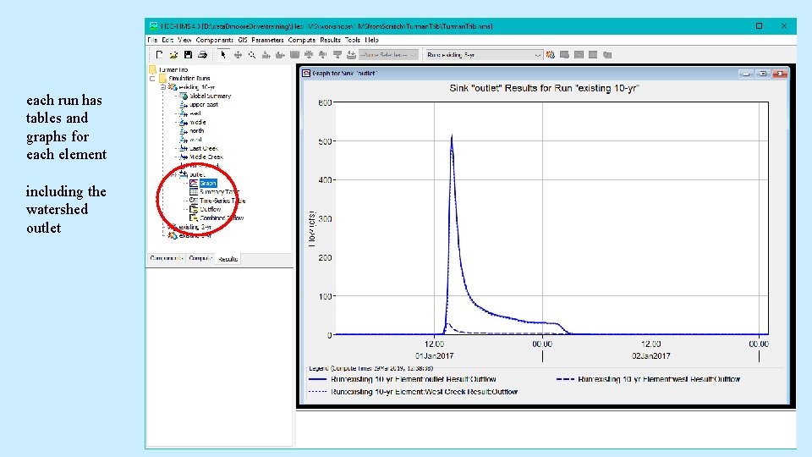Open the Components menu
812x457 pixels.
[214, 40]
